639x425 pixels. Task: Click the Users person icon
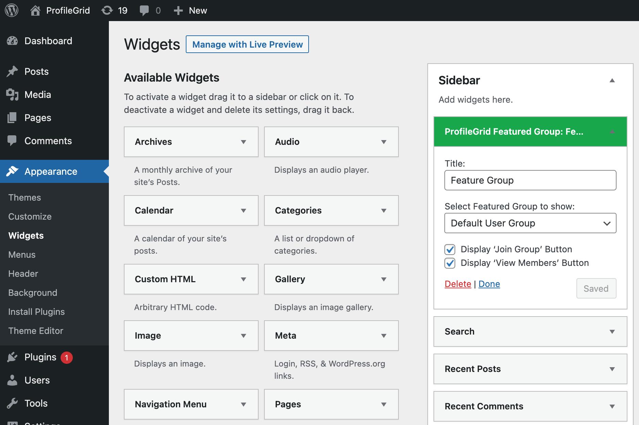point(12,380)
